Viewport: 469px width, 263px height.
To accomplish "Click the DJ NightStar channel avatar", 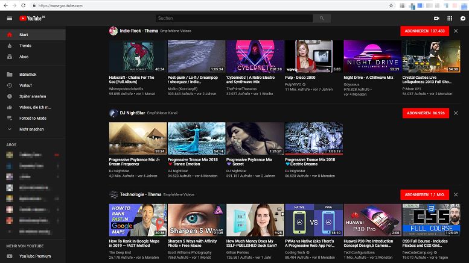I will [113, 113].
